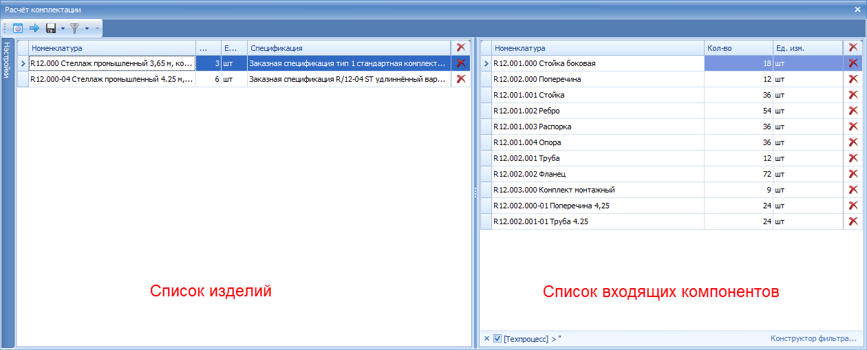Viewport: 867px width, 350px height.
Task: Delete the R12.001.002 Ребро component row
Action: pos(853,111)
